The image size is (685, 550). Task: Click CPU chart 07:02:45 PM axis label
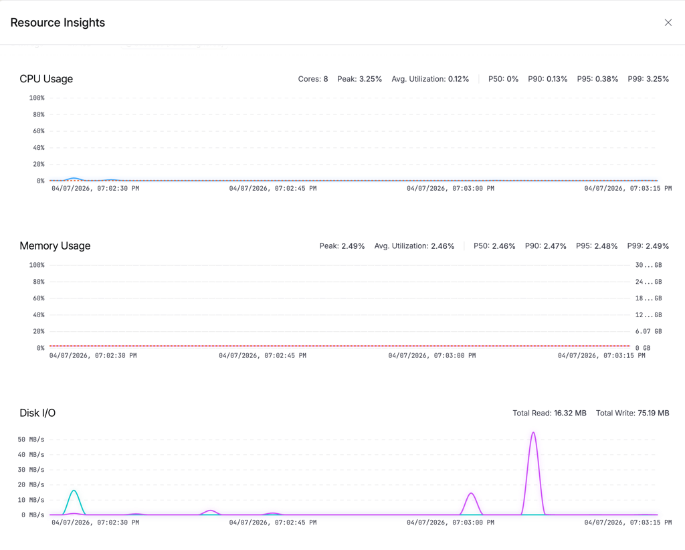tap(273, 188)
